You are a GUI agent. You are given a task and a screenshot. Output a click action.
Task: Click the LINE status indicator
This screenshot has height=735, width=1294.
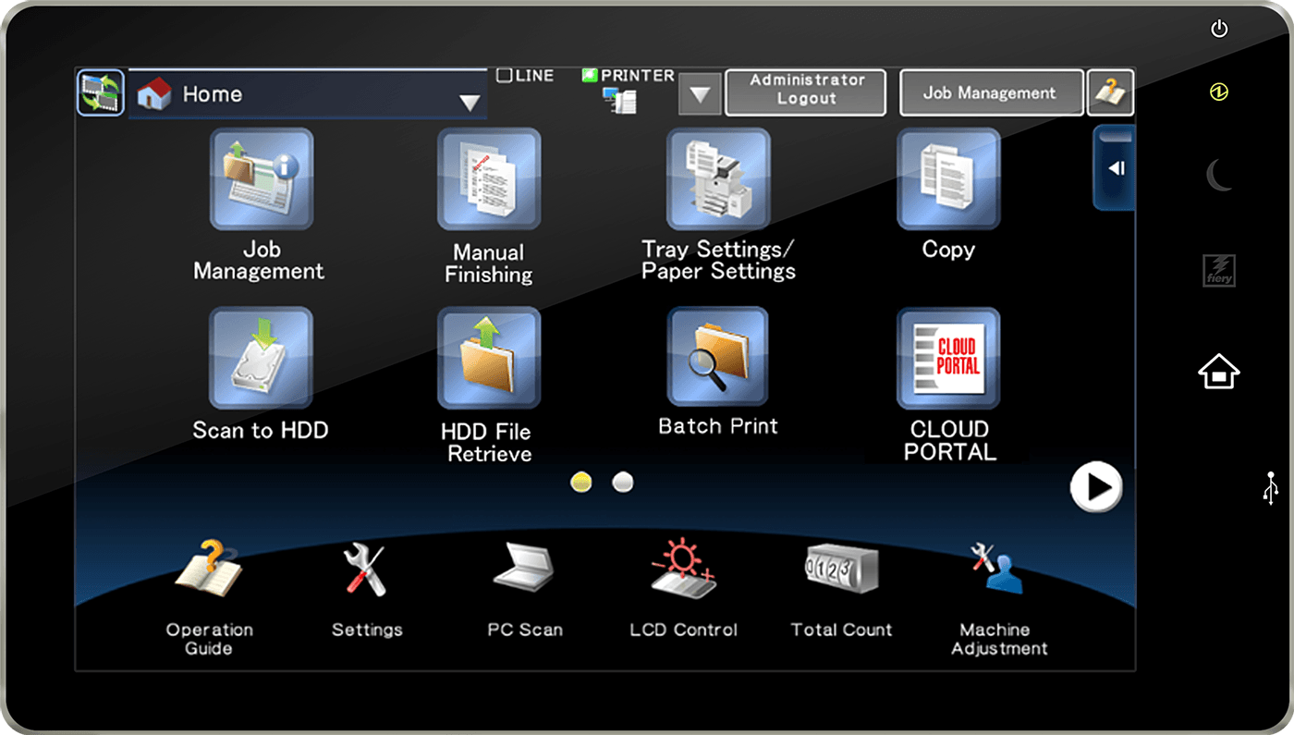click(525, 76)
